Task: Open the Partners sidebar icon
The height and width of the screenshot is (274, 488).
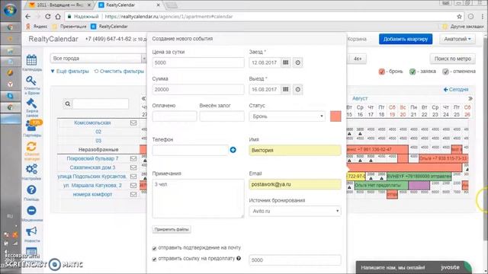Action: click(32, 128)
